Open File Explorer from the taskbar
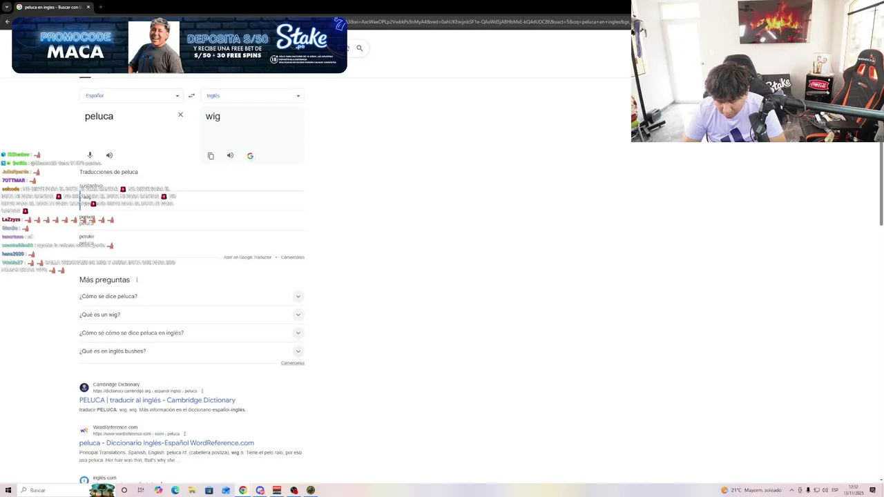This screenshot has width=884, height=497. [x=192, y=490]
